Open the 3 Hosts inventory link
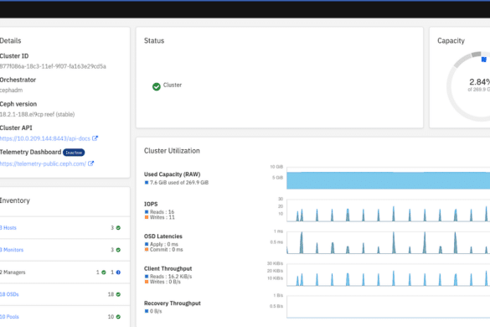Image resolution: width=490 pixels, height=327 pixels. pos(8,228)
